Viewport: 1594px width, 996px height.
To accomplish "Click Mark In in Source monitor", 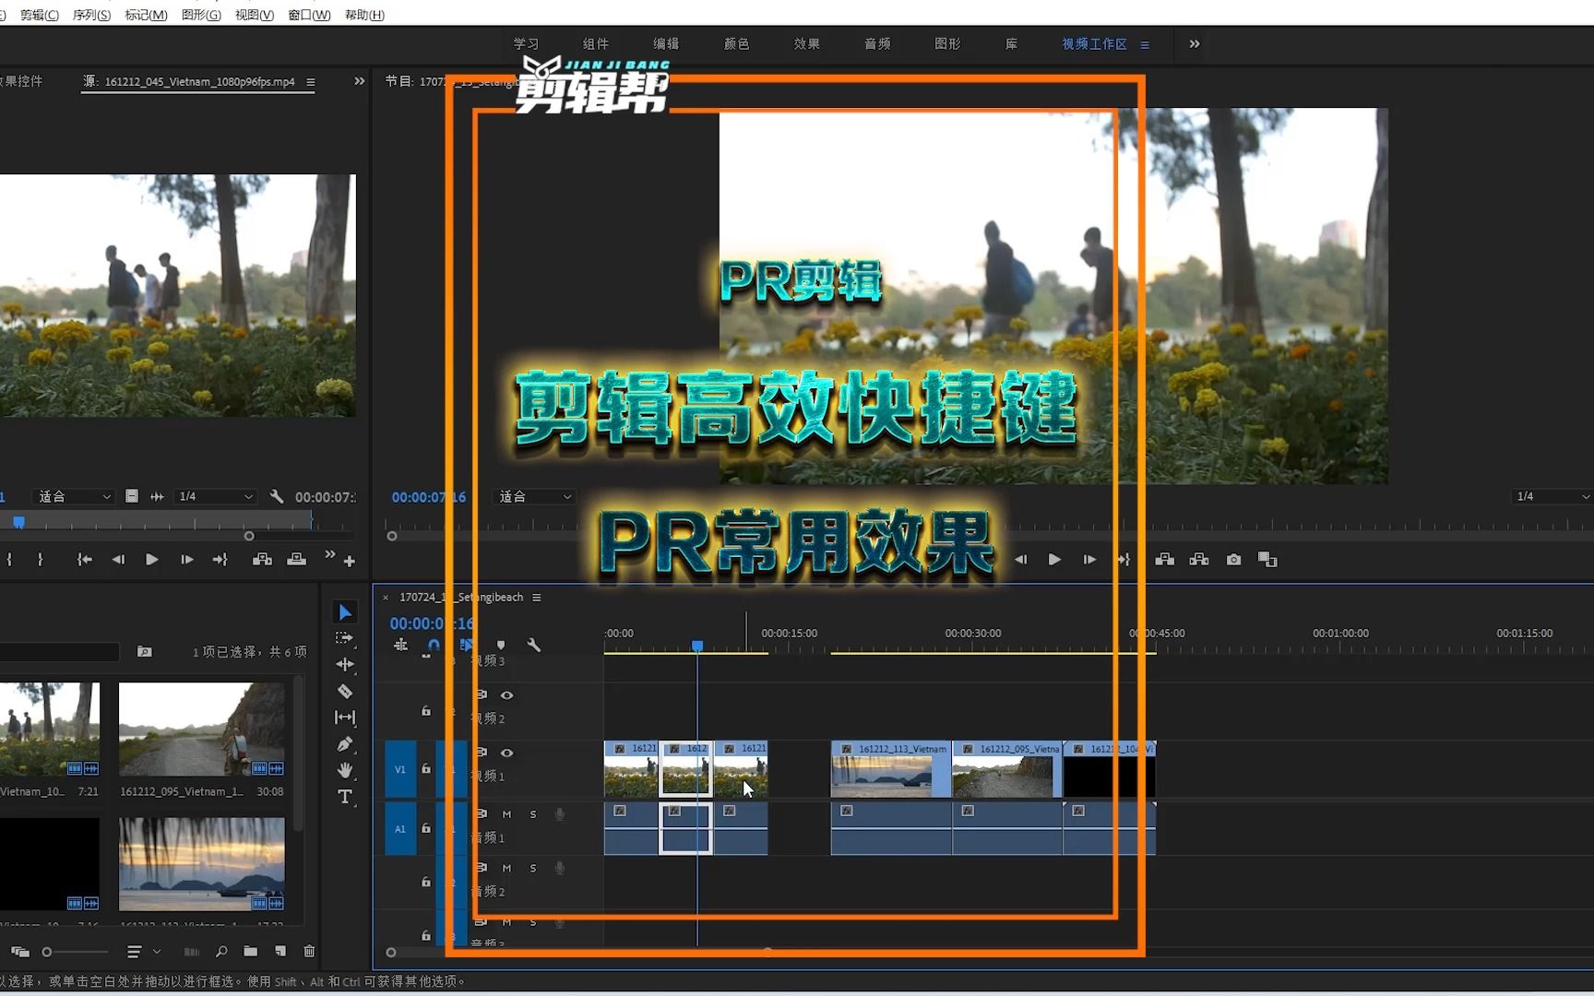I will (x=9, y=560).
